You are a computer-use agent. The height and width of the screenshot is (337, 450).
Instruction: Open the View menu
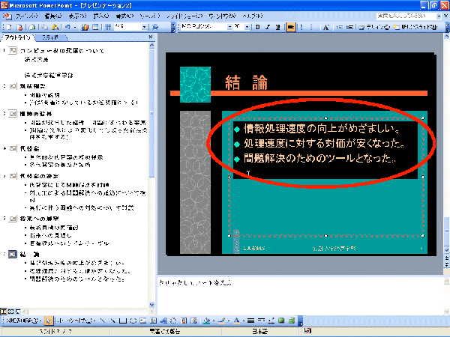(77, 16)
